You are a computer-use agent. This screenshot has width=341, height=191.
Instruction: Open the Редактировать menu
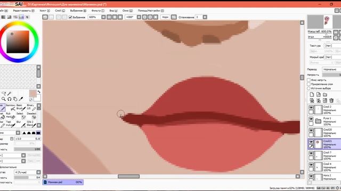coord(23,11)
